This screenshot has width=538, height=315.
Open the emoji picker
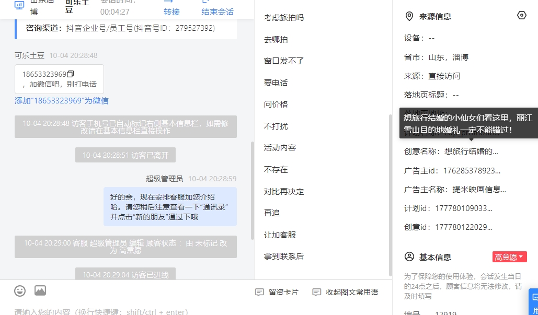coord(20,291)
